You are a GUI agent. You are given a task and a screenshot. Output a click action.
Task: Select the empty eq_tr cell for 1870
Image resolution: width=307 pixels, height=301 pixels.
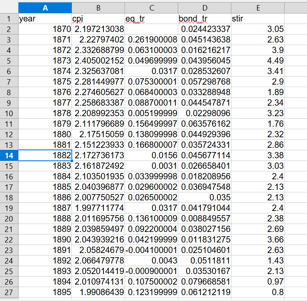tap(152, 29)
